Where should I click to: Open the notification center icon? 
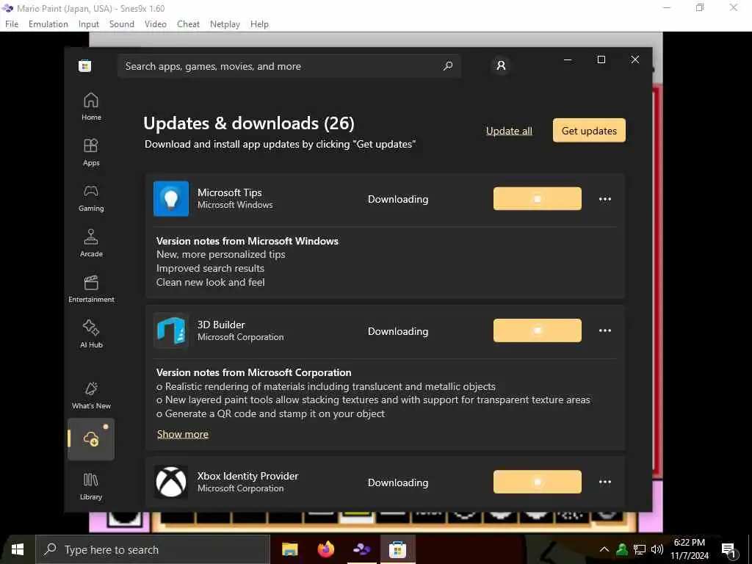click(729, 551)
